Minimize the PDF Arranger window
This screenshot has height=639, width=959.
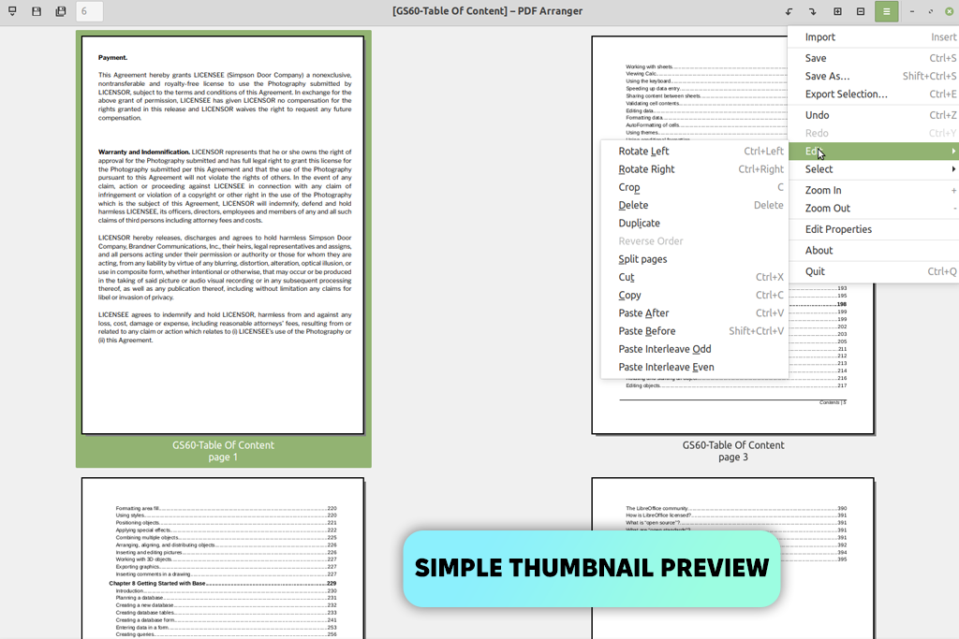pos(912,11)
